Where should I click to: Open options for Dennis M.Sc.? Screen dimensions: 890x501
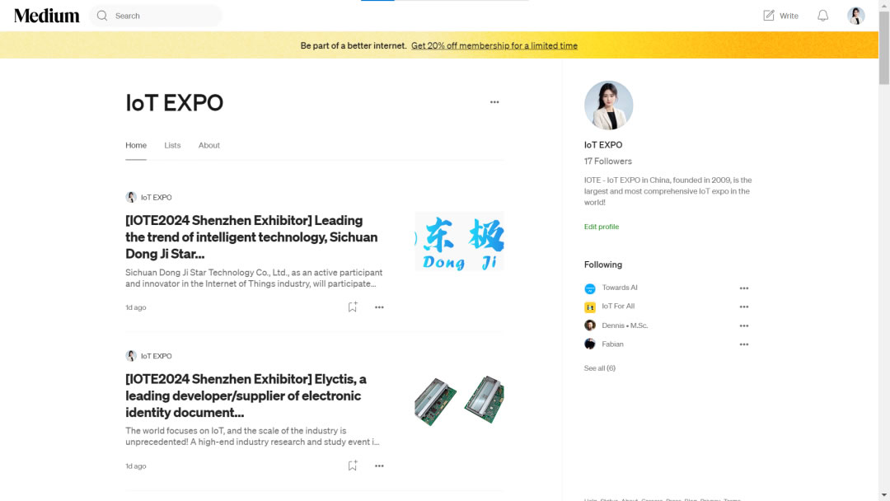[x=743, y=326]
